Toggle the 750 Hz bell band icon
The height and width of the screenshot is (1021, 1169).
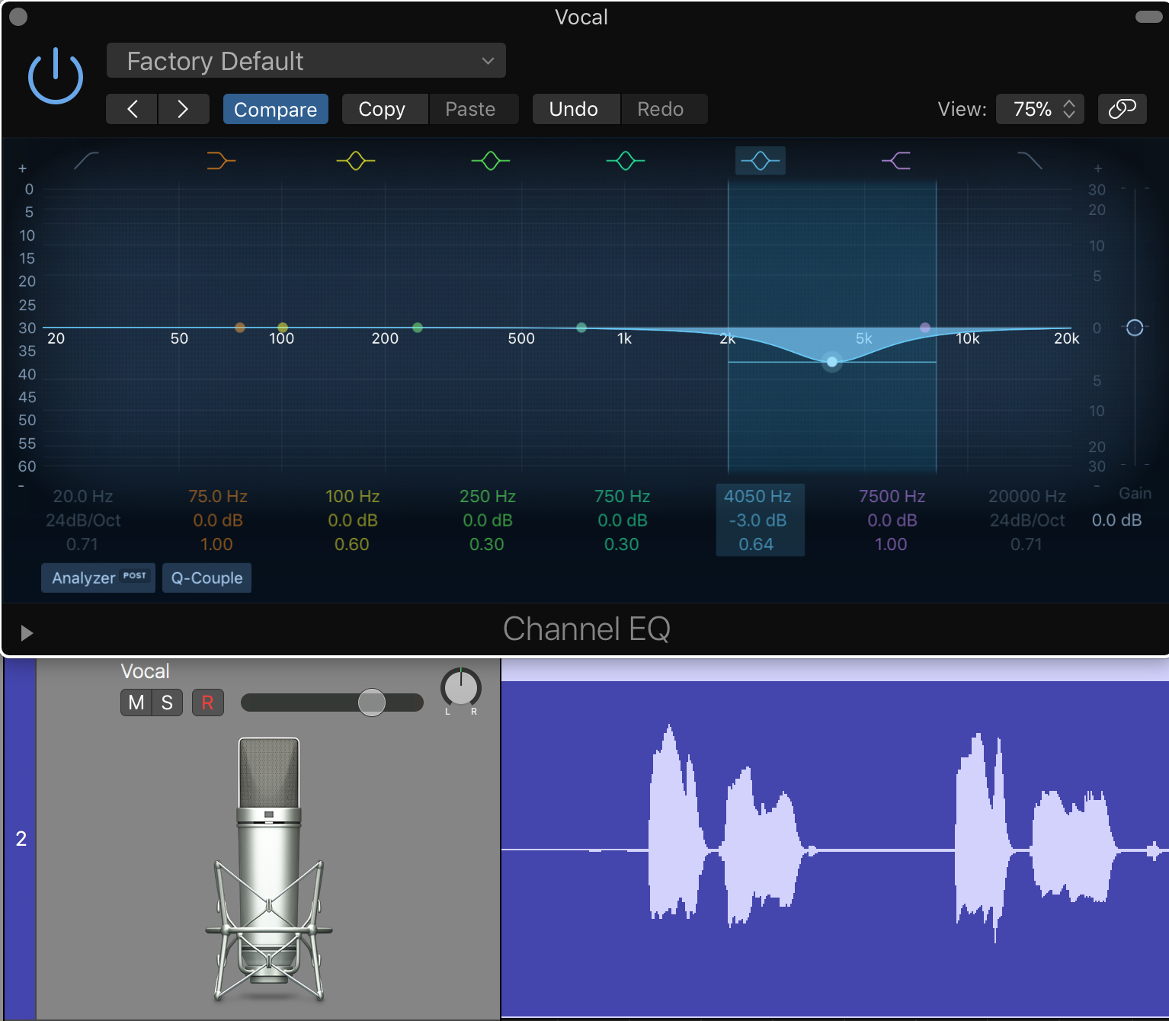pyautogui.click(x=626, y=161)
